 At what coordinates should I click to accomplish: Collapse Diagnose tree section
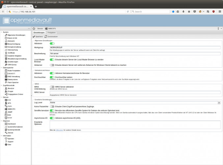[x=1, y=121]
